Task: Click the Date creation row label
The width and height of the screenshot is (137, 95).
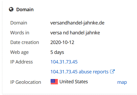Action: click(25, 42)
